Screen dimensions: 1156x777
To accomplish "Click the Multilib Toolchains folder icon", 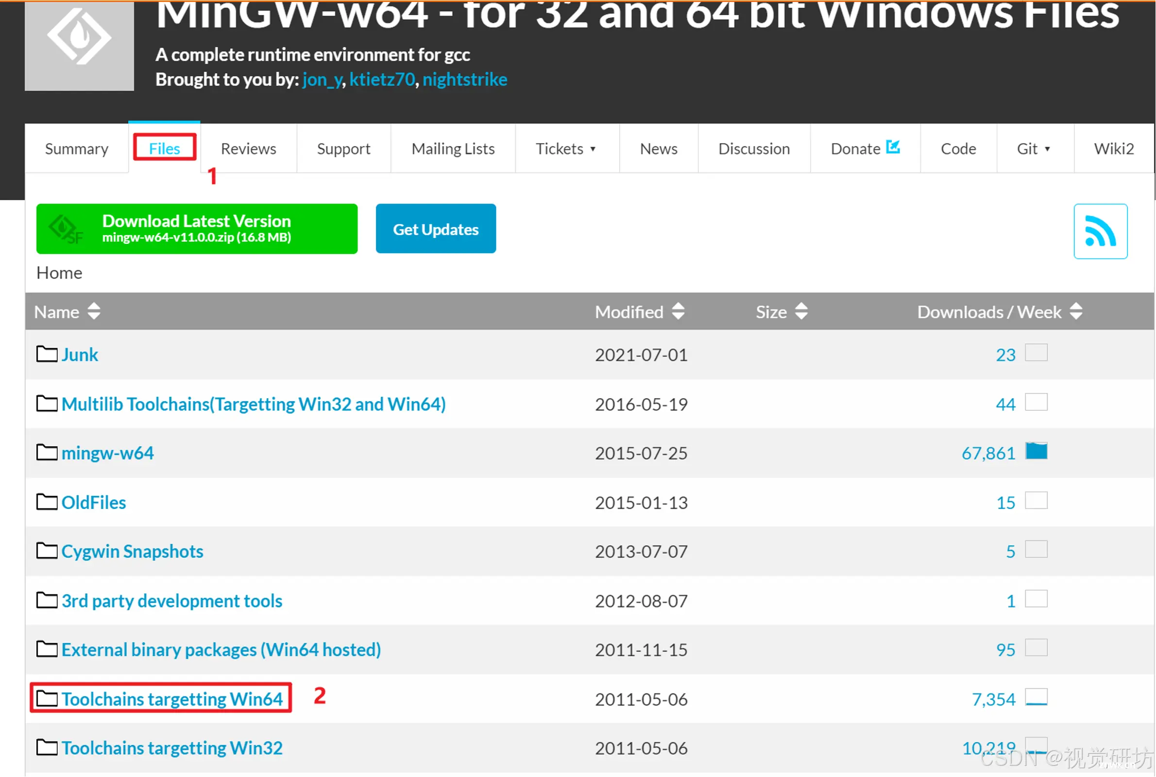I will [x=47, y=404].
